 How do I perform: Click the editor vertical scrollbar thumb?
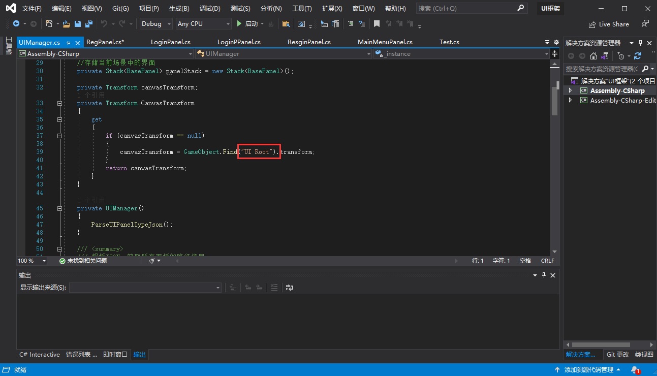point(555,102)
